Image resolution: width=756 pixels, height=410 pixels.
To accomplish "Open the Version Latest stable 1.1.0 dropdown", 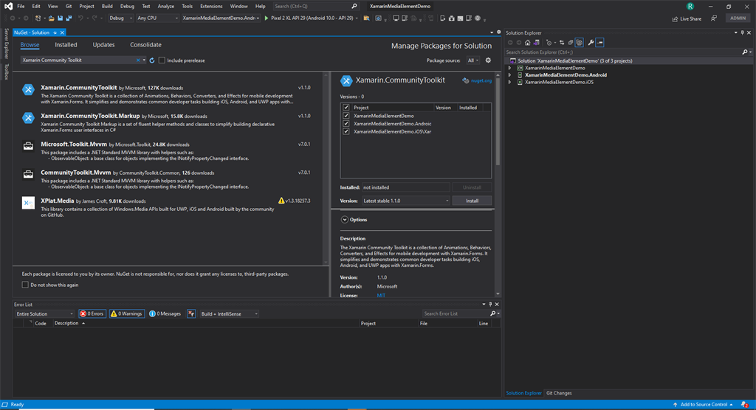I will click(405, 201).
